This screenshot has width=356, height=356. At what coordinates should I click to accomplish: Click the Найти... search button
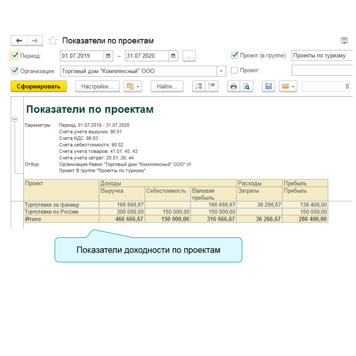[167, 86]
